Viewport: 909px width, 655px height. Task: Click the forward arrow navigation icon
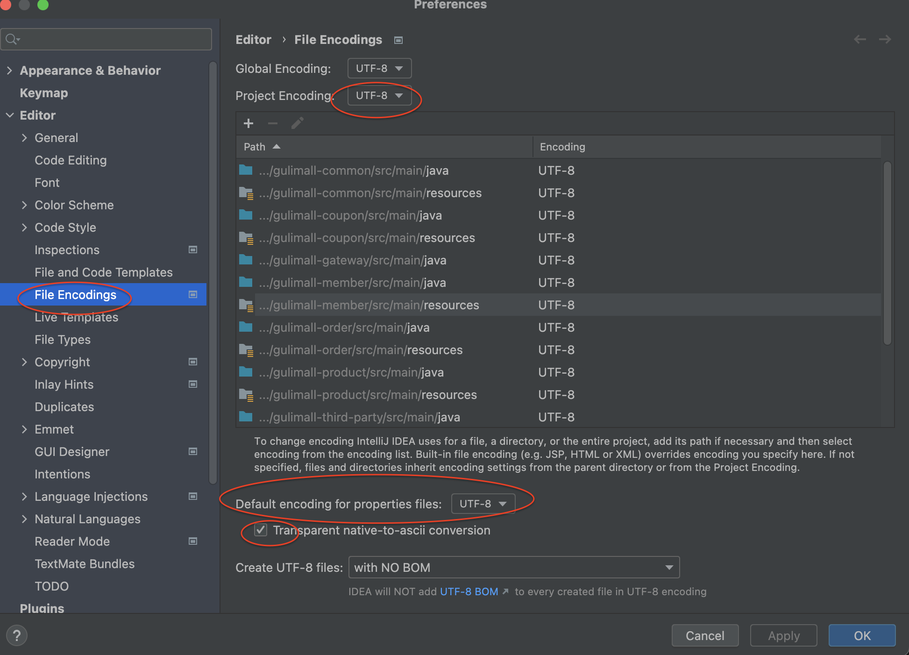coord(885,40)
